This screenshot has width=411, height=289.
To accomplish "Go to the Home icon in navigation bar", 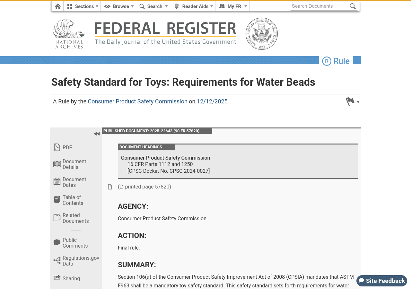I will coord(58,6).
